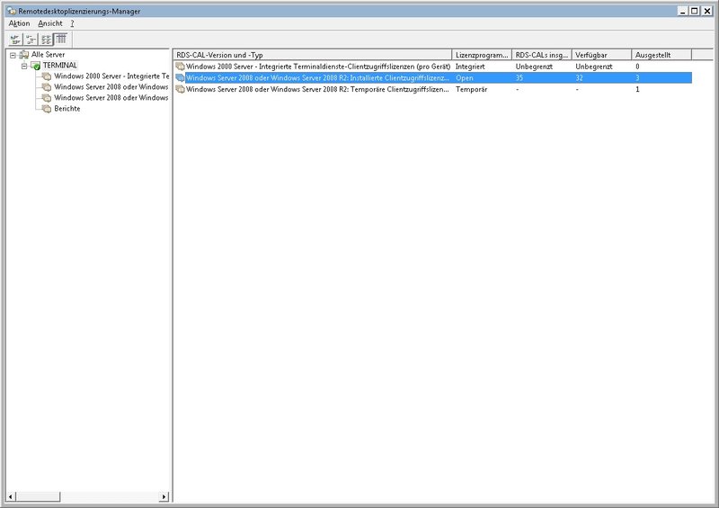Click the Berichte node icon
The image size is (719, 508).
(47, 109)
